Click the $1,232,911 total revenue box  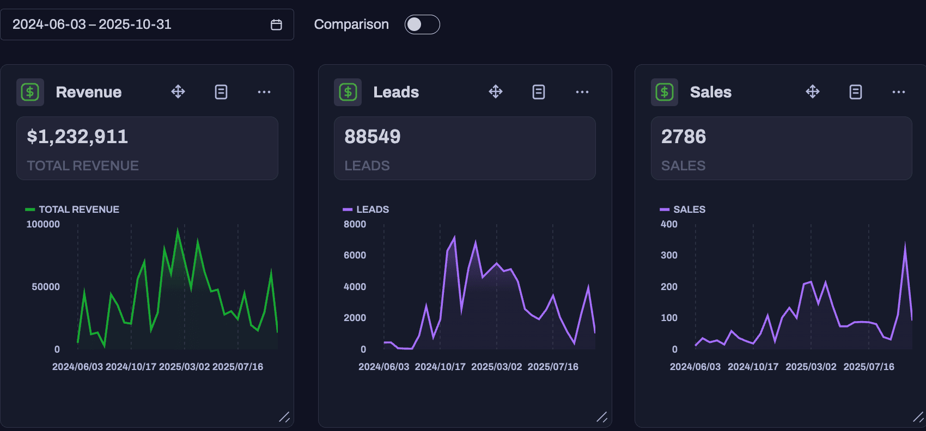[x=147, y=148]
